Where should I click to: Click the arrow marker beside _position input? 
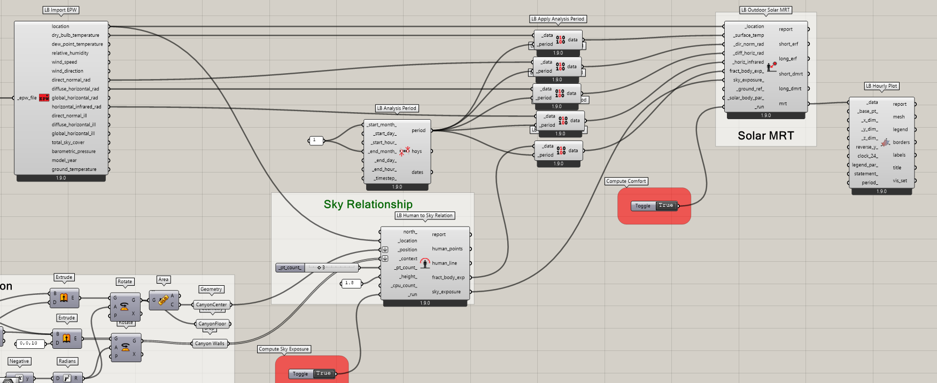(385, 249)
